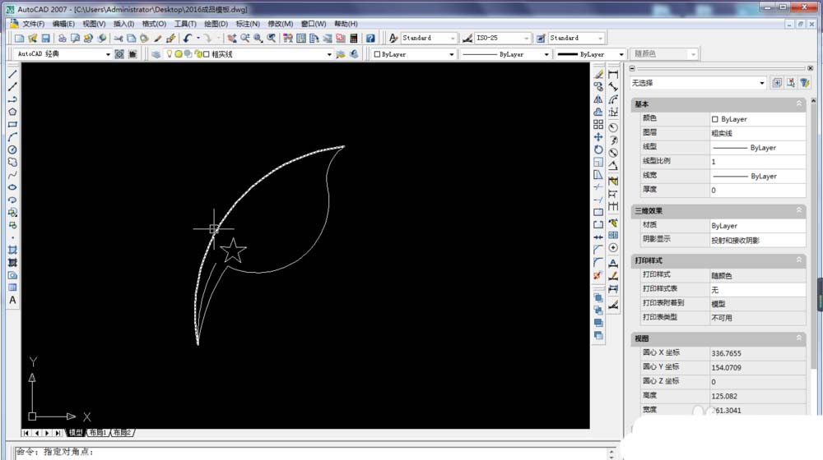The image size is (823, 460).
Task: Click the Quick Select funnel icon
Action: point(804,83)
